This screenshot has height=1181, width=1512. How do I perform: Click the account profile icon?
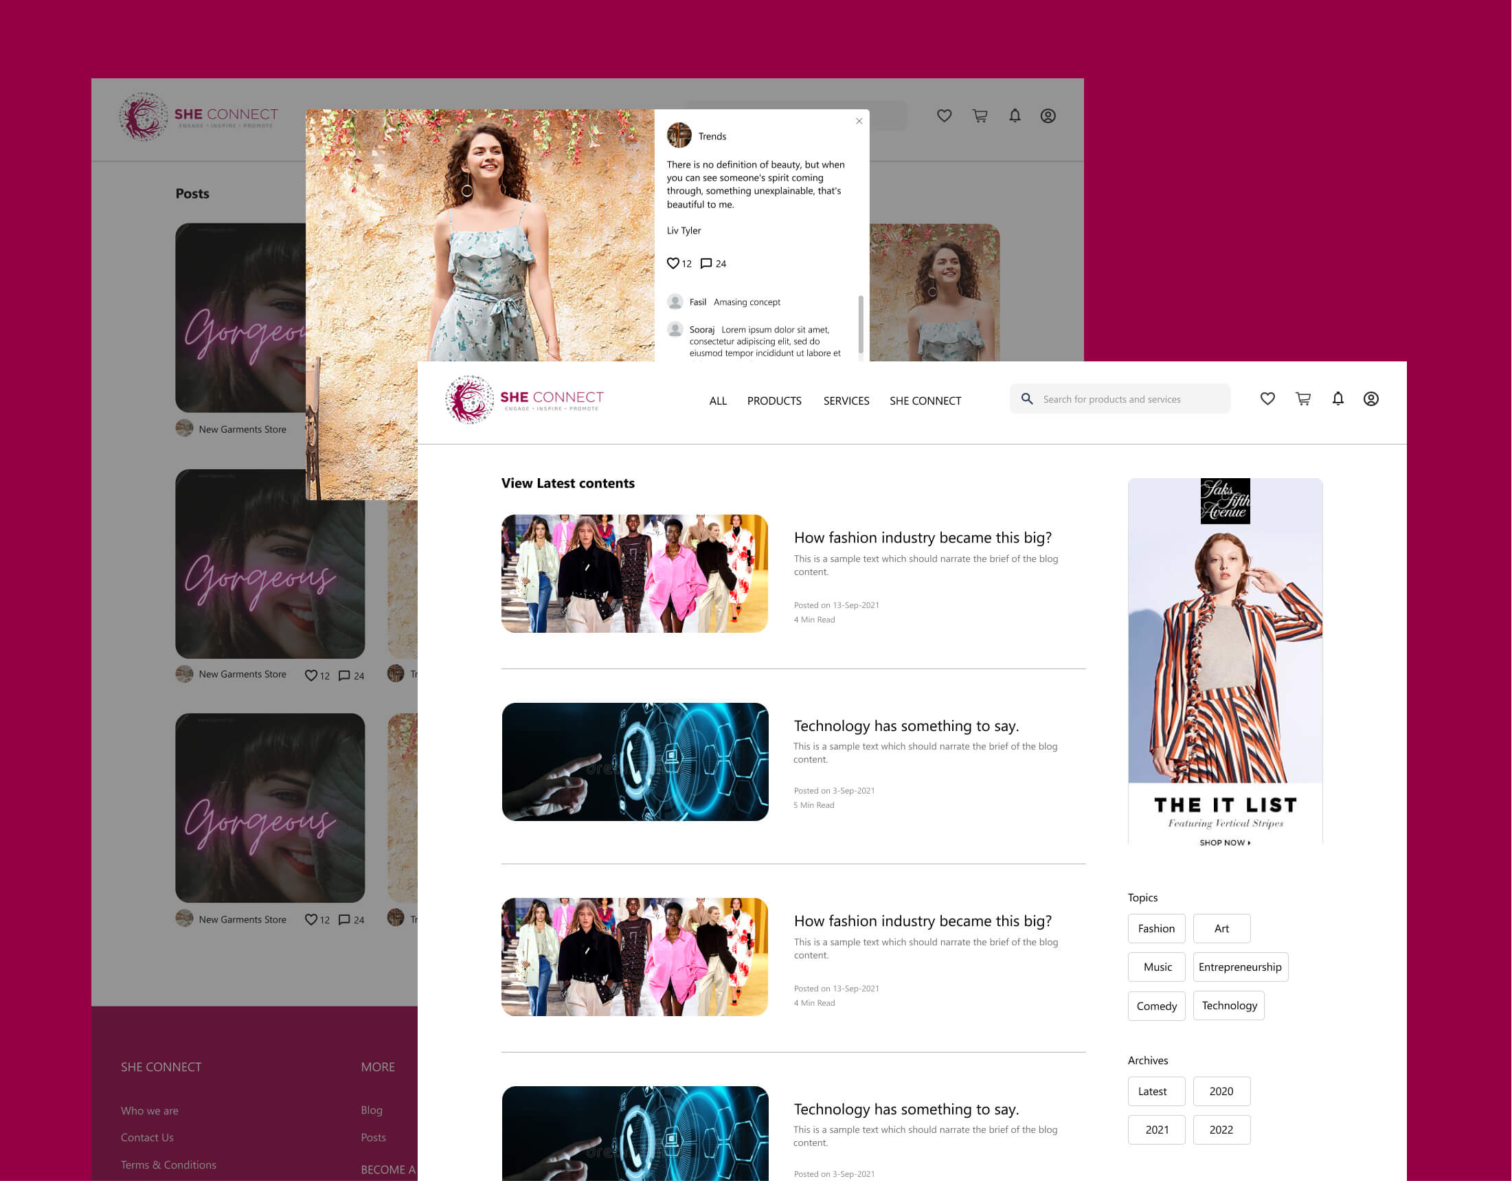pos(1370,398)
